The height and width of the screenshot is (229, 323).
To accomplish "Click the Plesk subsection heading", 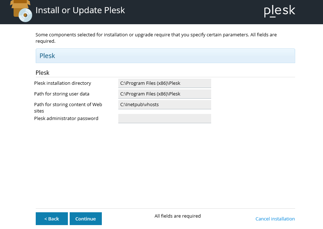I will (x=43, y=73).
